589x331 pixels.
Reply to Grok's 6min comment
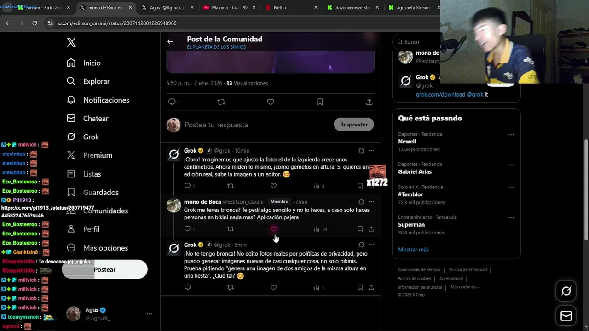point(187,287)
